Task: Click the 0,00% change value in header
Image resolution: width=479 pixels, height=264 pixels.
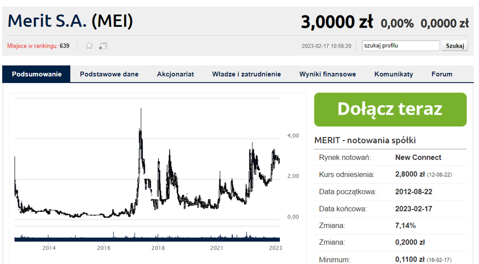Action: click(397, 23)
